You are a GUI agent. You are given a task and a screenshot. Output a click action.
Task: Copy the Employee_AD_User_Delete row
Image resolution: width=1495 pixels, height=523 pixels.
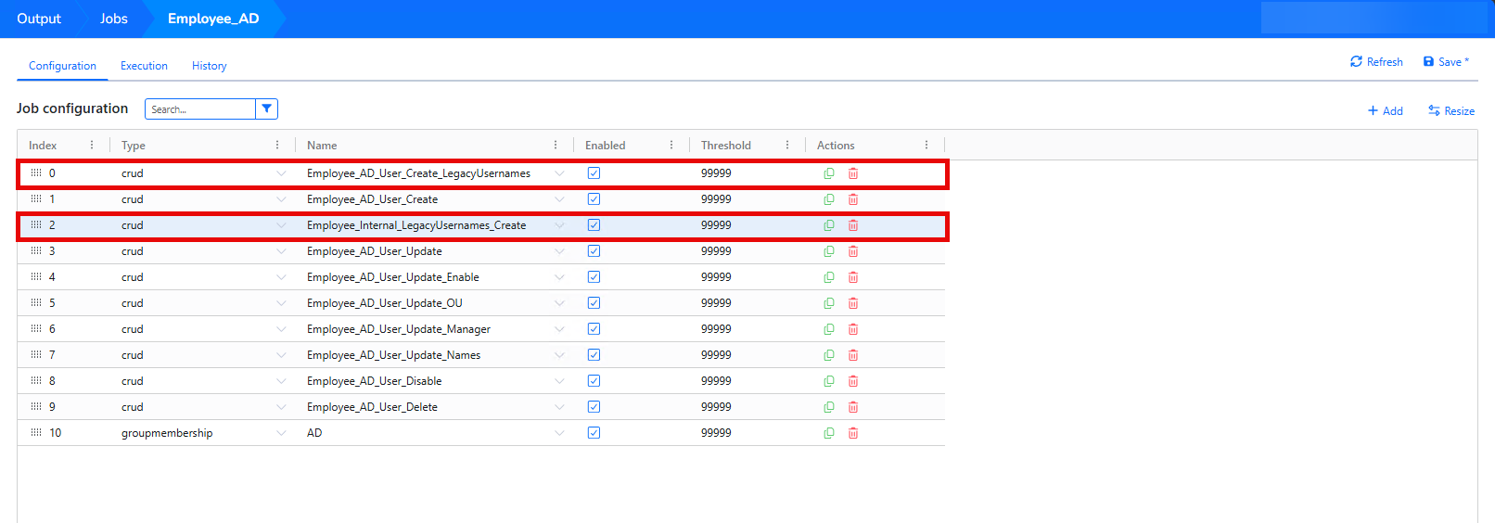point(829,407)
